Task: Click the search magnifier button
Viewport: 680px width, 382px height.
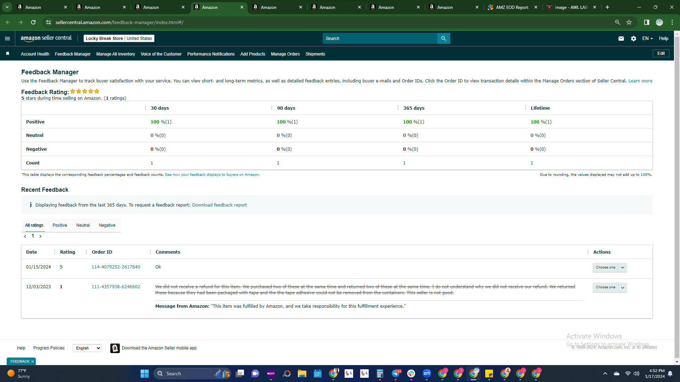Action: [x=443, y=39]
